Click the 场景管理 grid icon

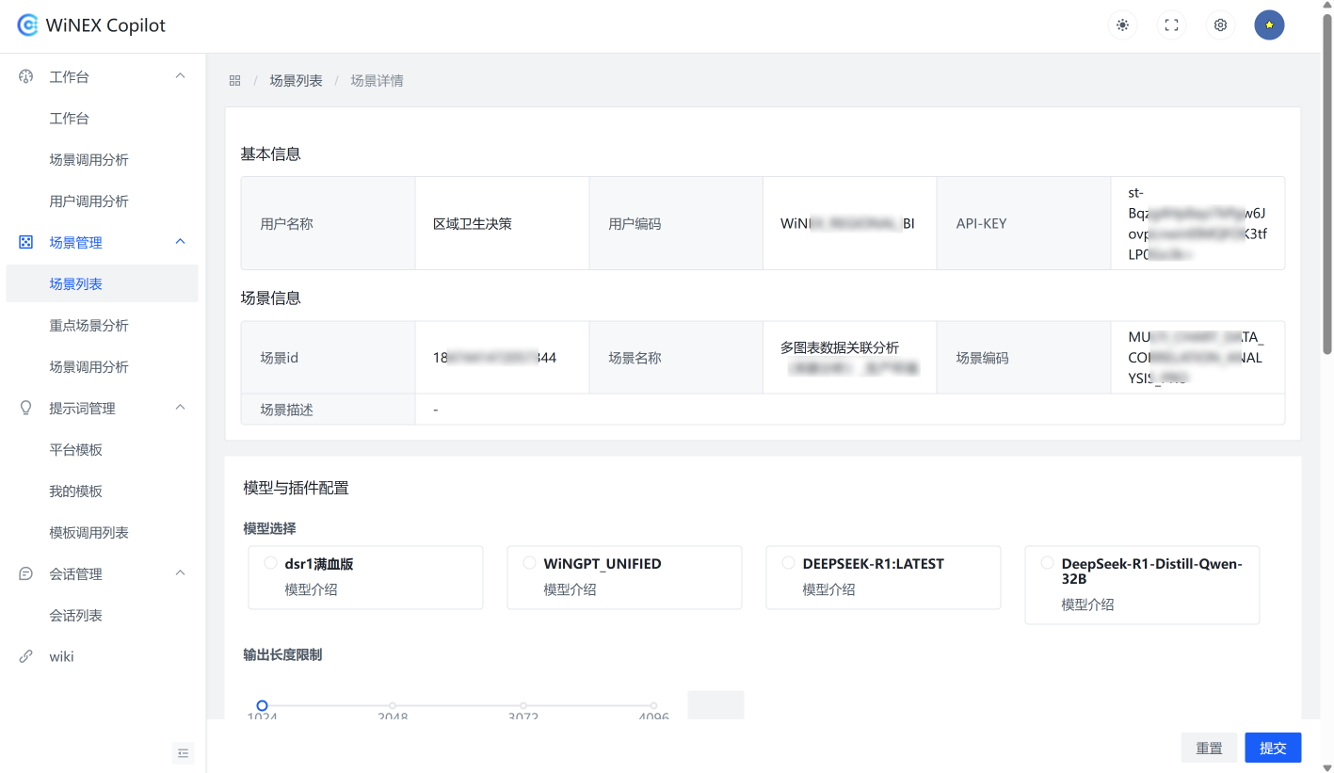[24, 242]
